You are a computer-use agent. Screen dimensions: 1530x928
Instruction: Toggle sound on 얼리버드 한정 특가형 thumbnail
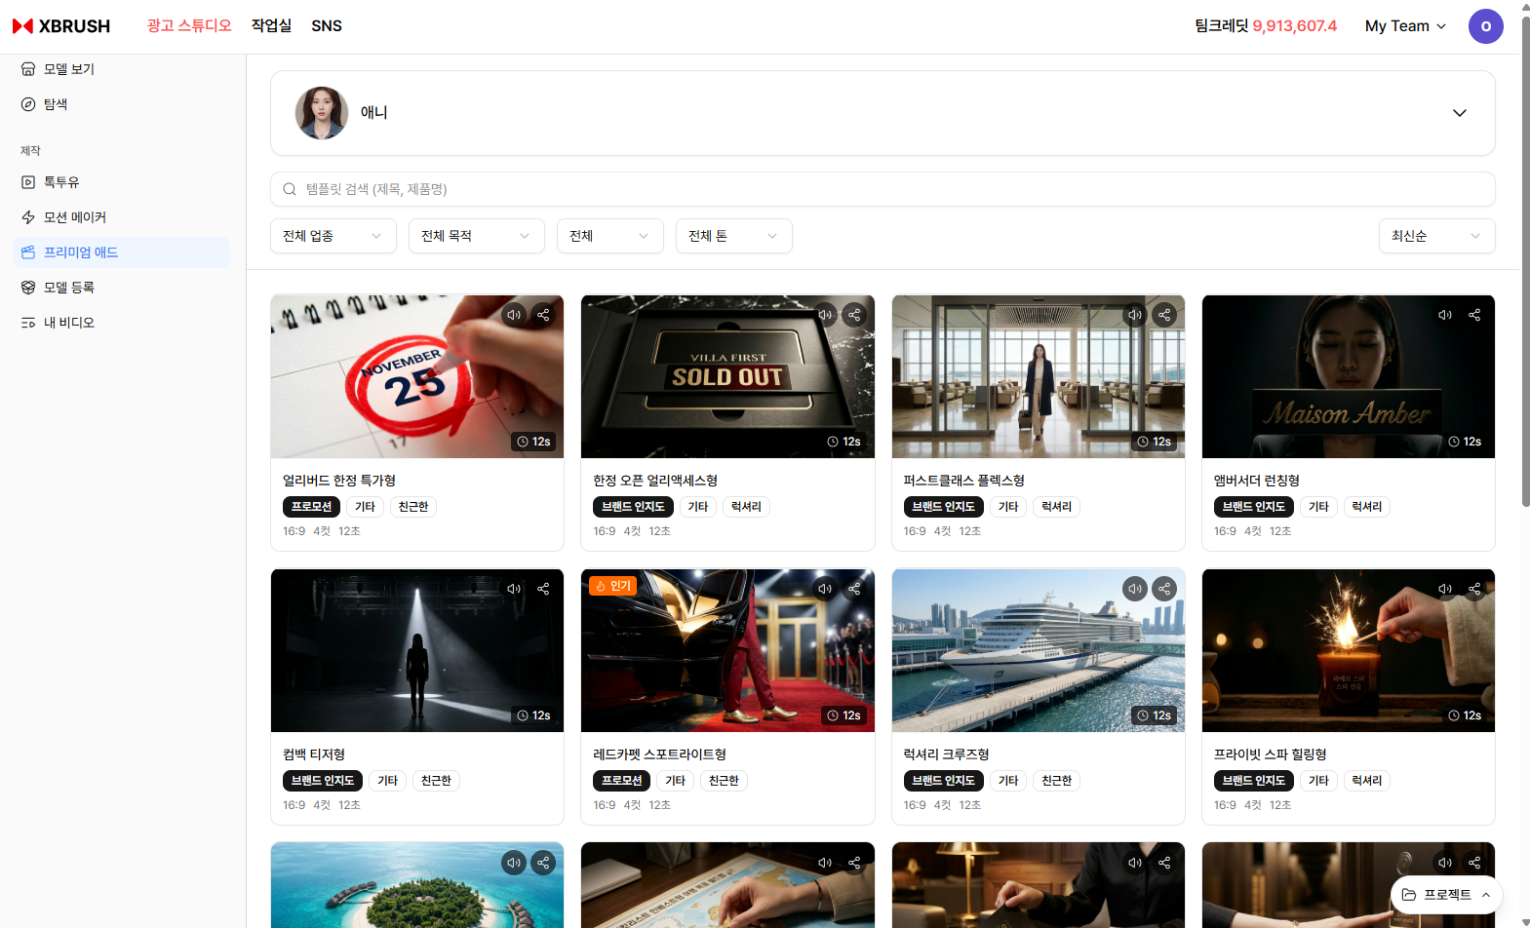point(514,315)
